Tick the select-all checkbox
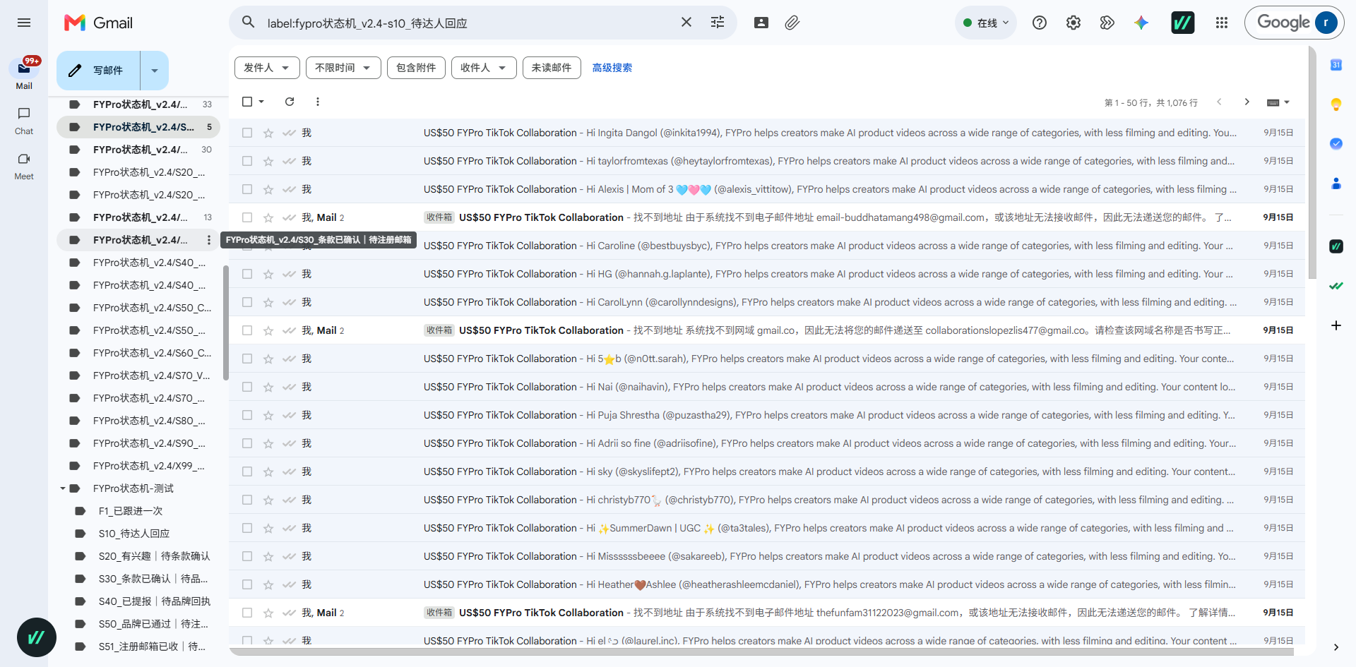This screenshot has height=667, width=1356. point(247,102)
